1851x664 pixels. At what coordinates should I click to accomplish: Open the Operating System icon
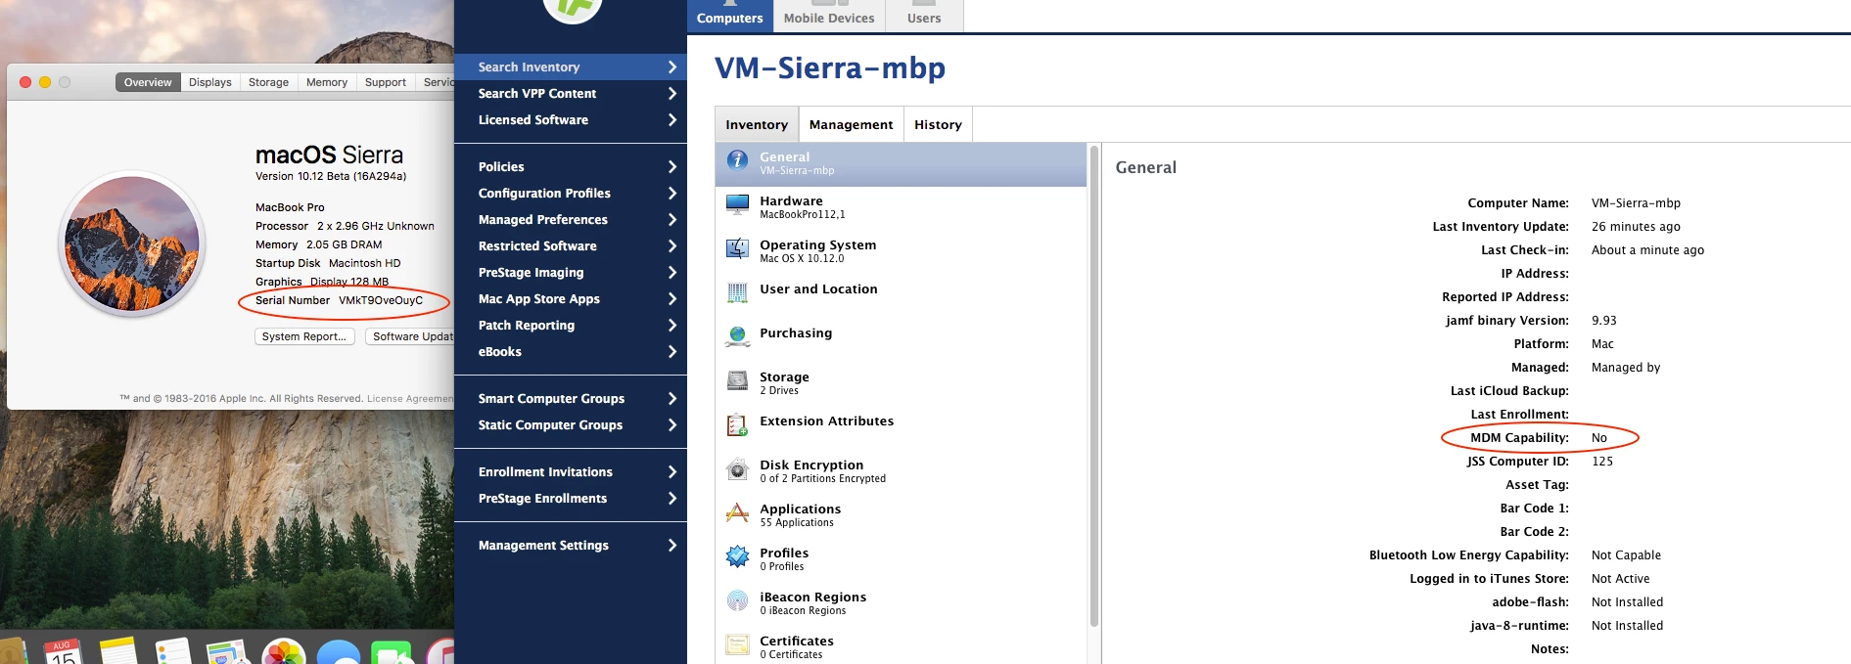tap(737, 248)
